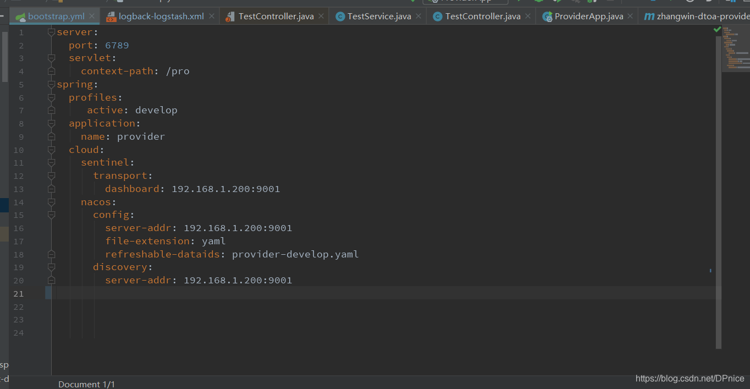Click line number 2 in gutter
This screenshot has height=389, width=750.
point(21,45)
